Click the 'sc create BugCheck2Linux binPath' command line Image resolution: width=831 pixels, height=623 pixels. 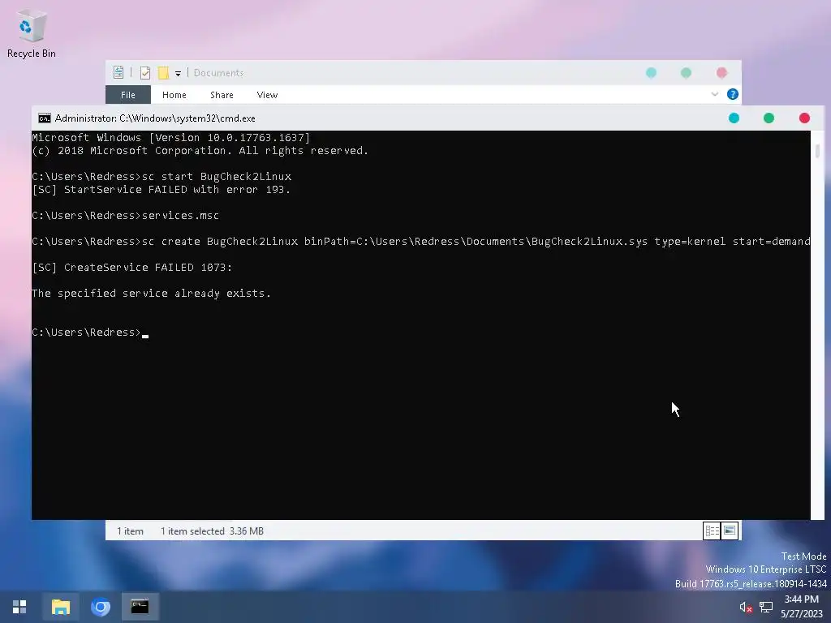coord(421,242)
